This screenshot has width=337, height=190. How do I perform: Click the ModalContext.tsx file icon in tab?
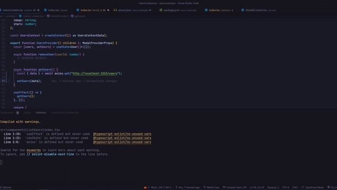[243, 10]
